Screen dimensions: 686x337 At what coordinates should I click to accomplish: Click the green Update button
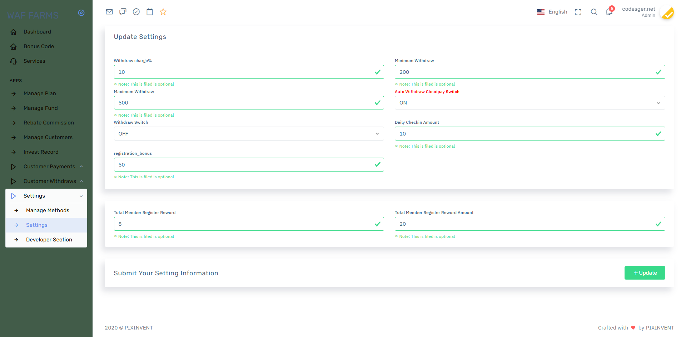645,273
